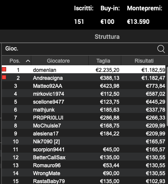Image resolution: width=168 pixels, height=184 pixels.
Task: Select player mirkovic1974 row
Action: coord(83,94)
